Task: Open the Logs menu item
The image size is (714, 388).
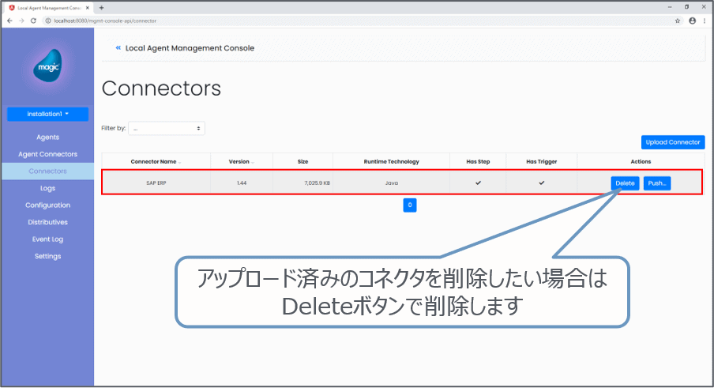Action: point(47,188)
